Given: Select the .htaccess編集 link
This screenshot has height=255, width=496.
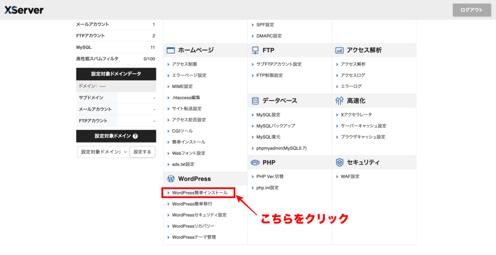Looking at the screenshot, I should tap(186, 98).
